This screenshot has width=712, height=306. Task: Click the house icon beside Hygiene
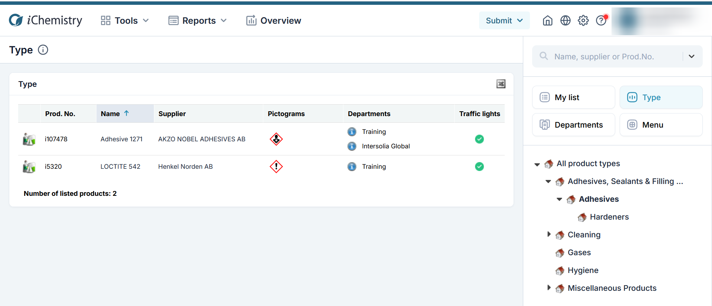point(560,271)
